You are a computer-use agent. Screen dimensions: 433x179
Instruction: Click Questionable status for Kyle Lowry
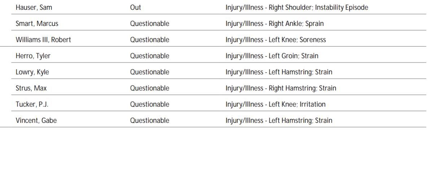pyautogui.click(x=149, y=72)
